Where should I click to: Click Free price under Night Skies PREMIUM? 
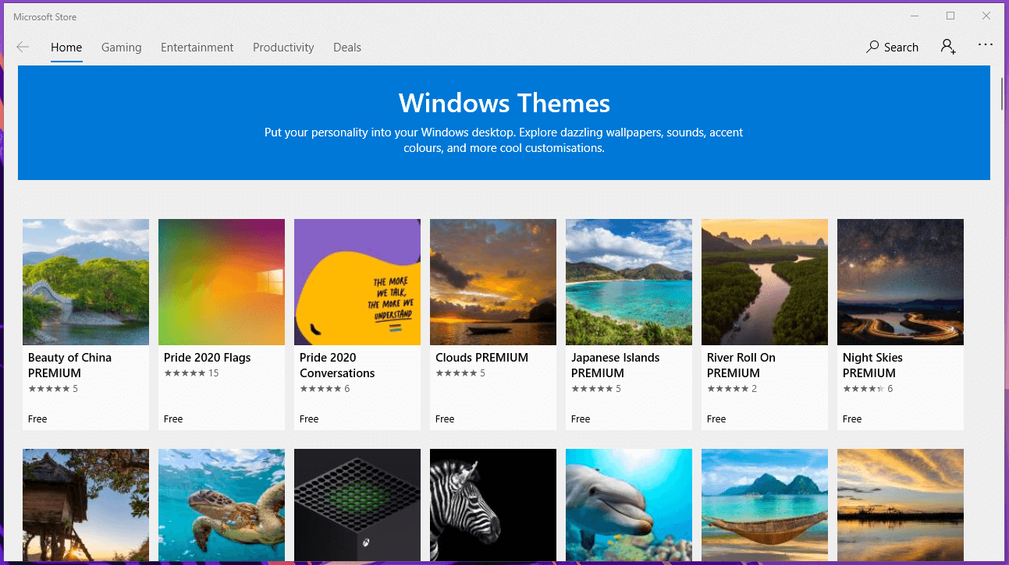[852, 419]
